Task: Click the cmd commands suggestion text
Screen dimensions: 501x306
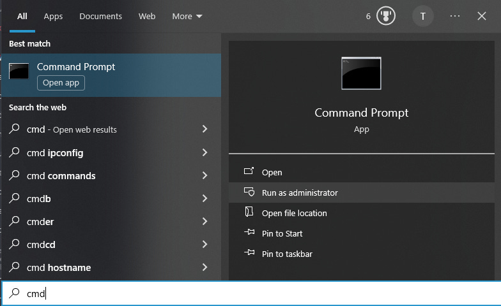Action: point(61,176)
